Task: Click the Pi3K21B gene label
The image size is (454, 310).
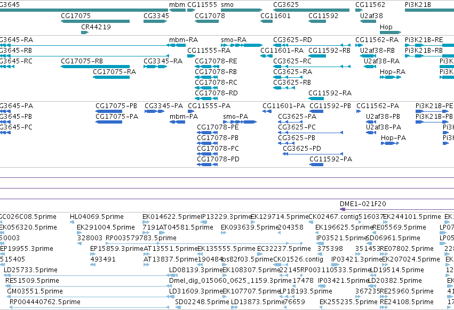Action: point(418,5)
